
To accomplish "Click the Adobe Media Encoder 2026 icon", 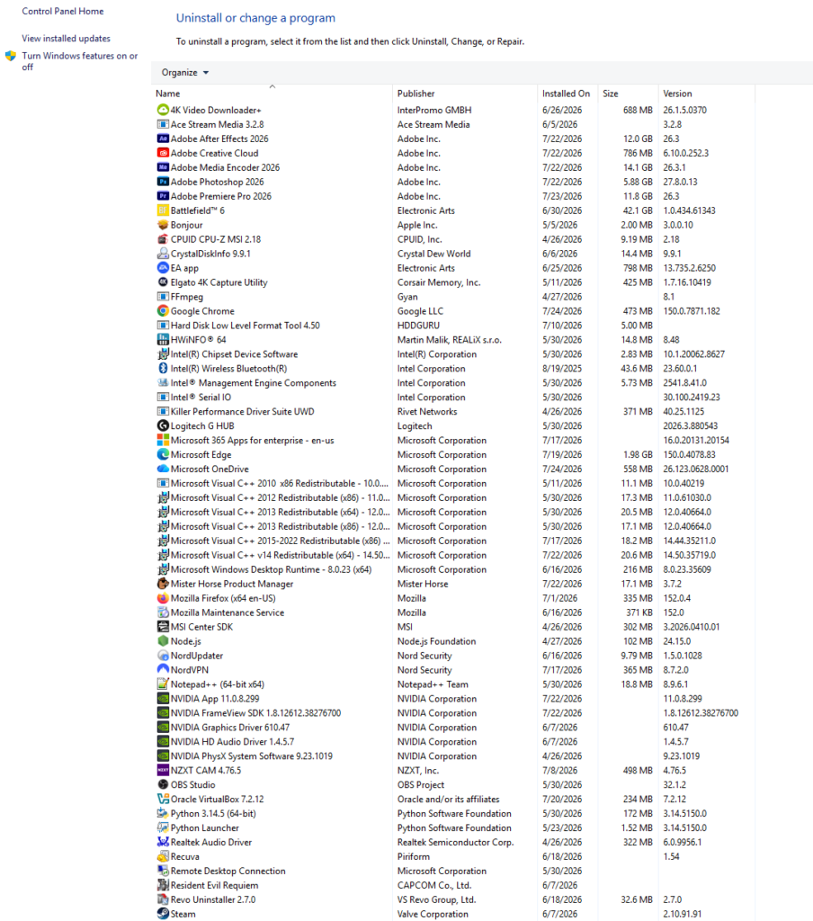I will pos(163,167).
